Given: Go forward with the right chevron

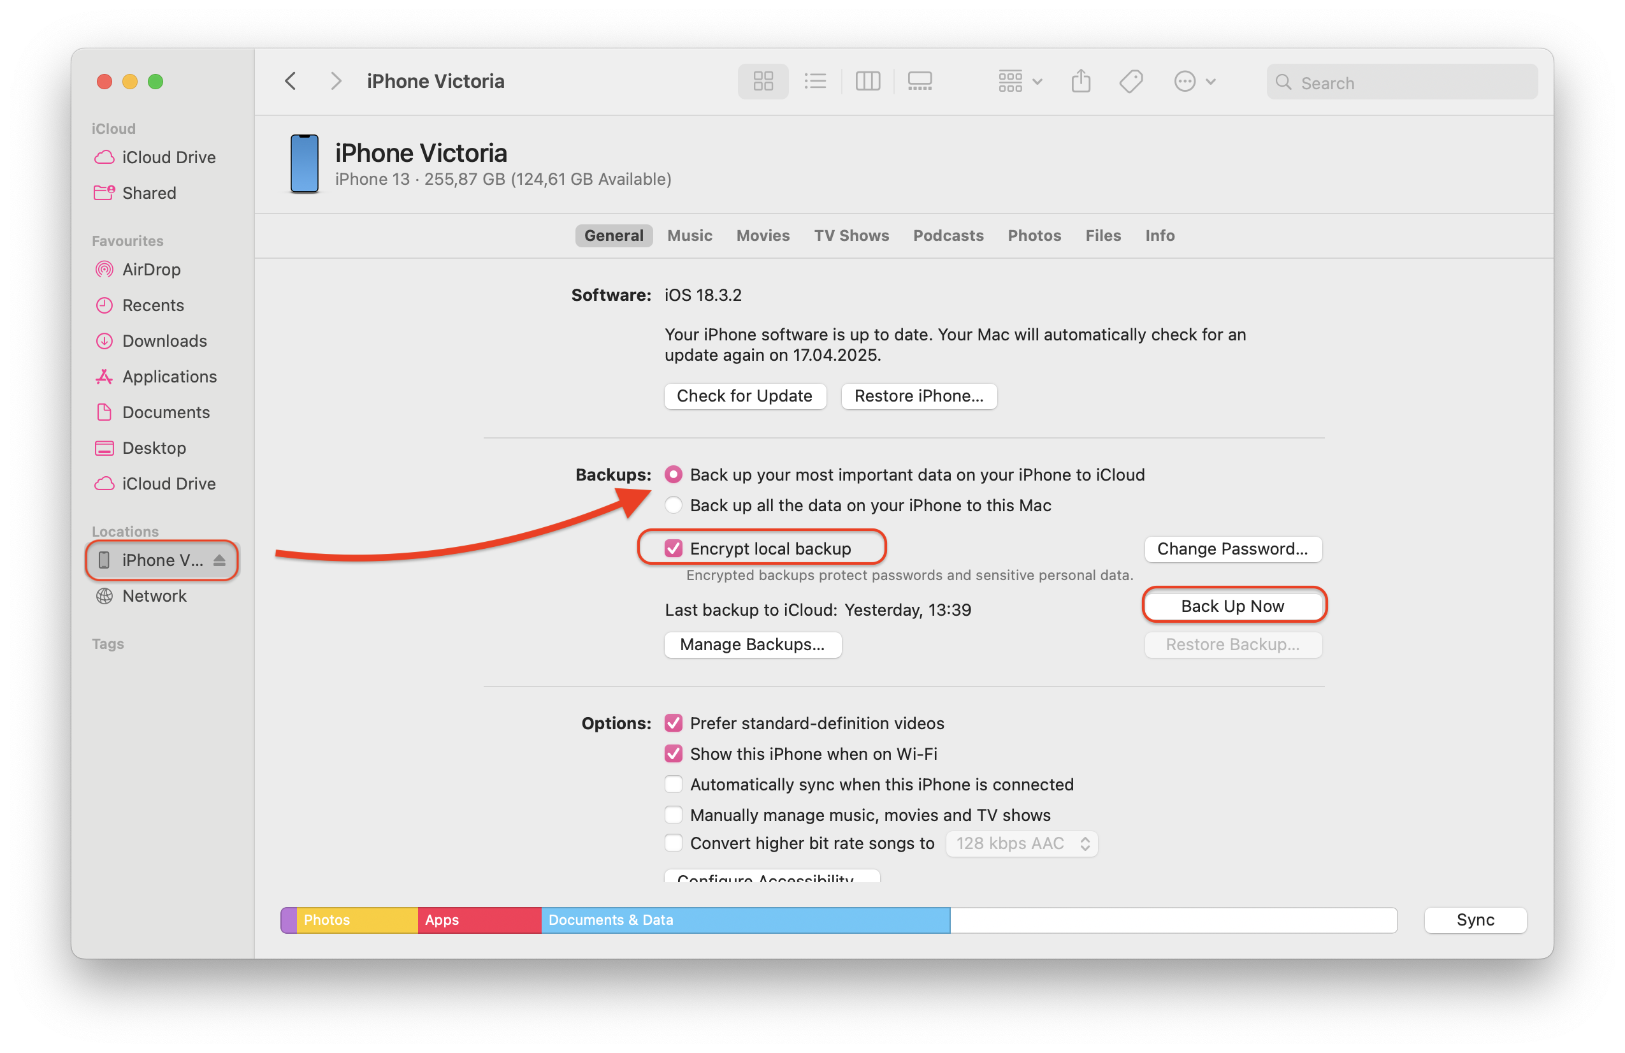Looking at the screenshot, I should [335, 81].
